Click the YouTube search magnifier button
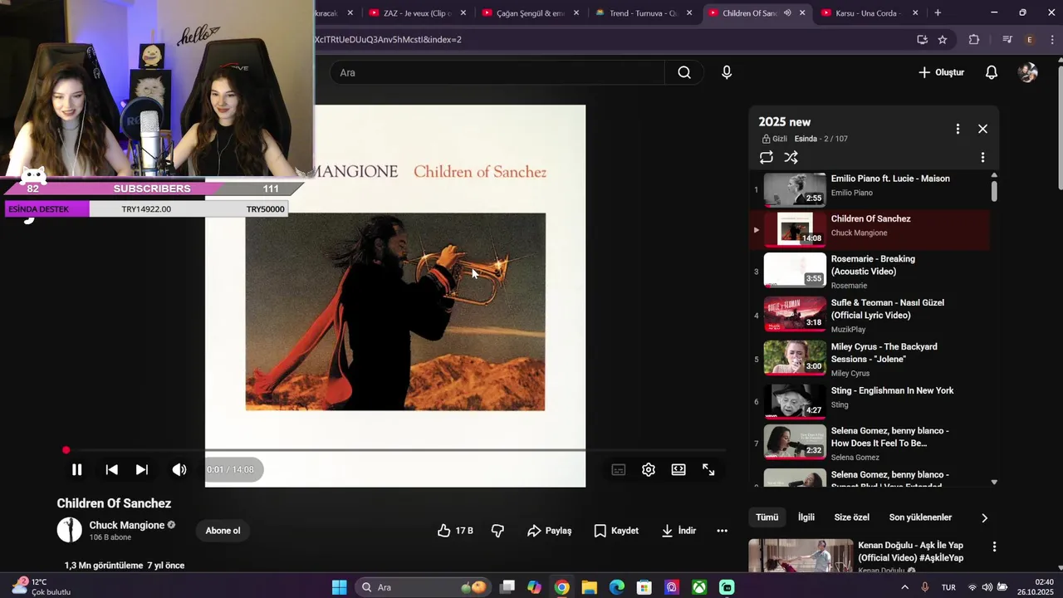Screen dimensions: 1063x598 coord(684,72)
